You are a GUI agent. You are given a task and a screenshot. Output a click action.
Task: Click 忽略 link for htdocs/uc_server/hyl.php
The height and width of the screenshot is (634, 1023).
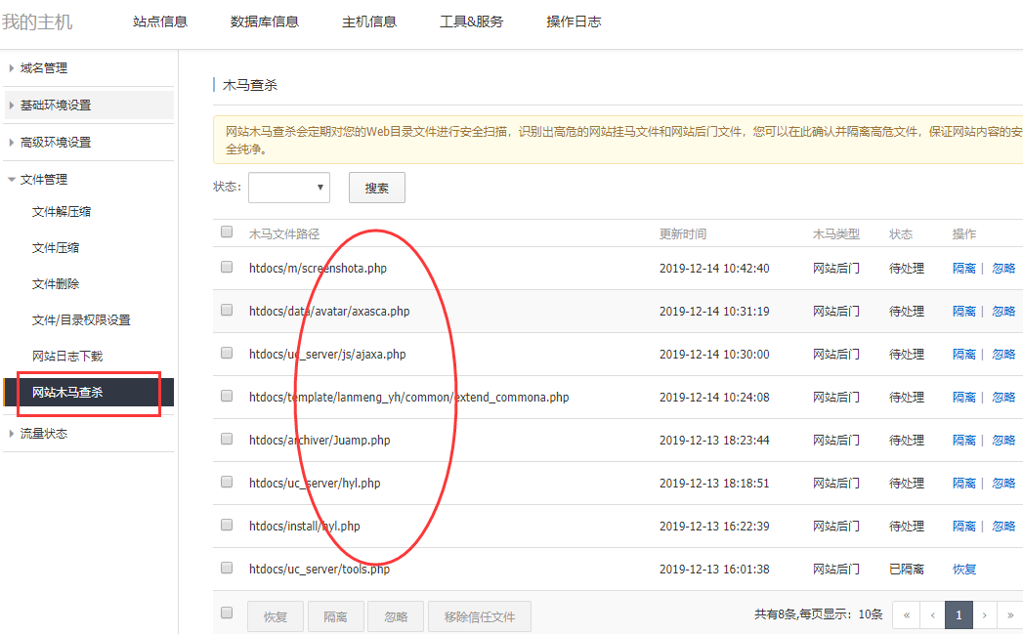click(x=1003, y=484)
